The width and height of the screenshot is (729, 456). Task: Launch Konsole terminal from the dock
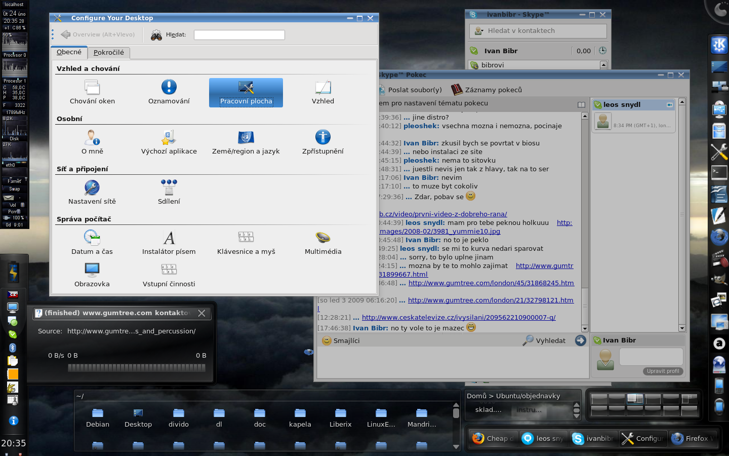[719, 172]
